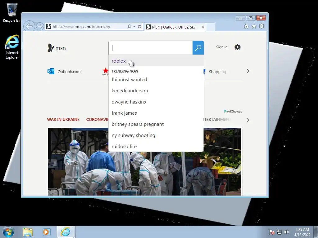Image resolution: width=318 pixels, height=238 pixels.
Task: Open Favorites with the star icon
Action: pos(254,26)
